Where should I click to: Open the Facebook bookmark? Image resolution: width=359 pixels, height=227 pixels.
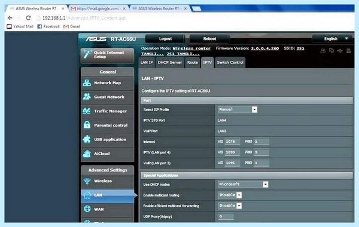pyautogui.click(x=48, y=26)
